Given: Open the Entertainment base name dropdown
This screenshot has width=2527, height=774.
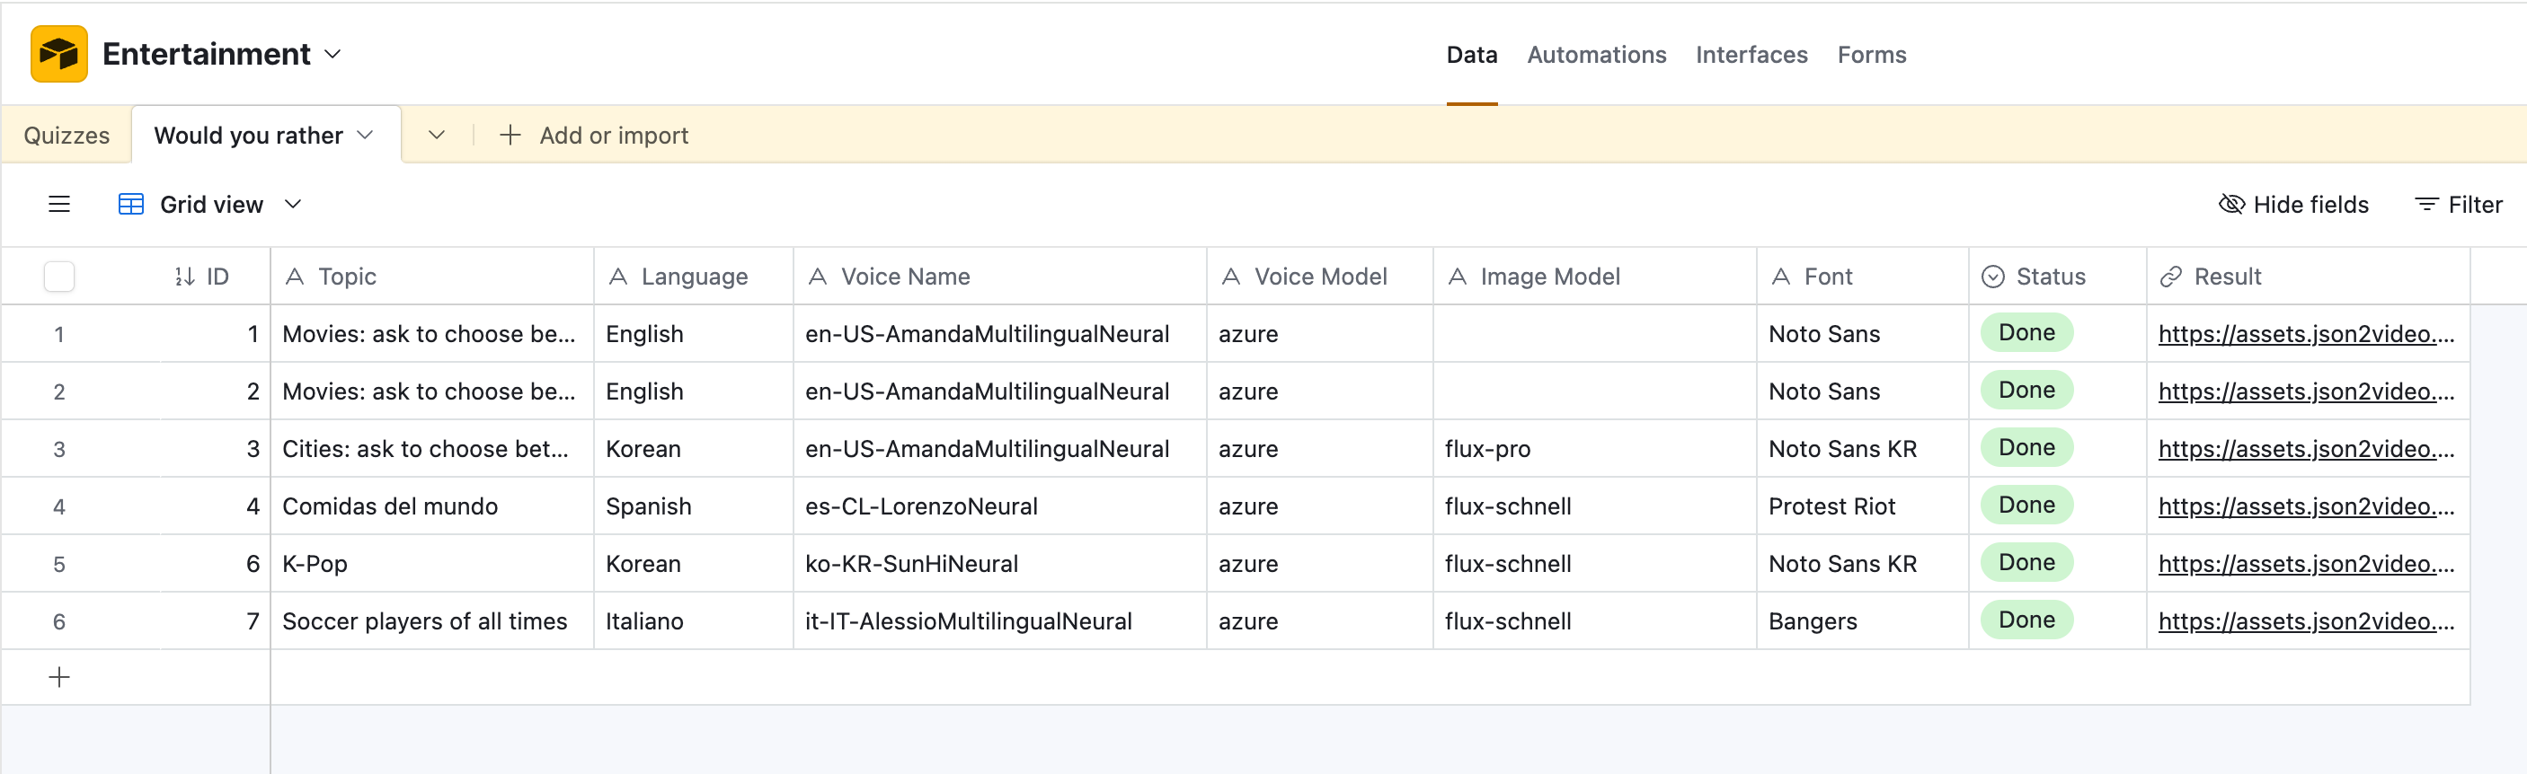Looking at the screenshot, I should click(332, 54).
